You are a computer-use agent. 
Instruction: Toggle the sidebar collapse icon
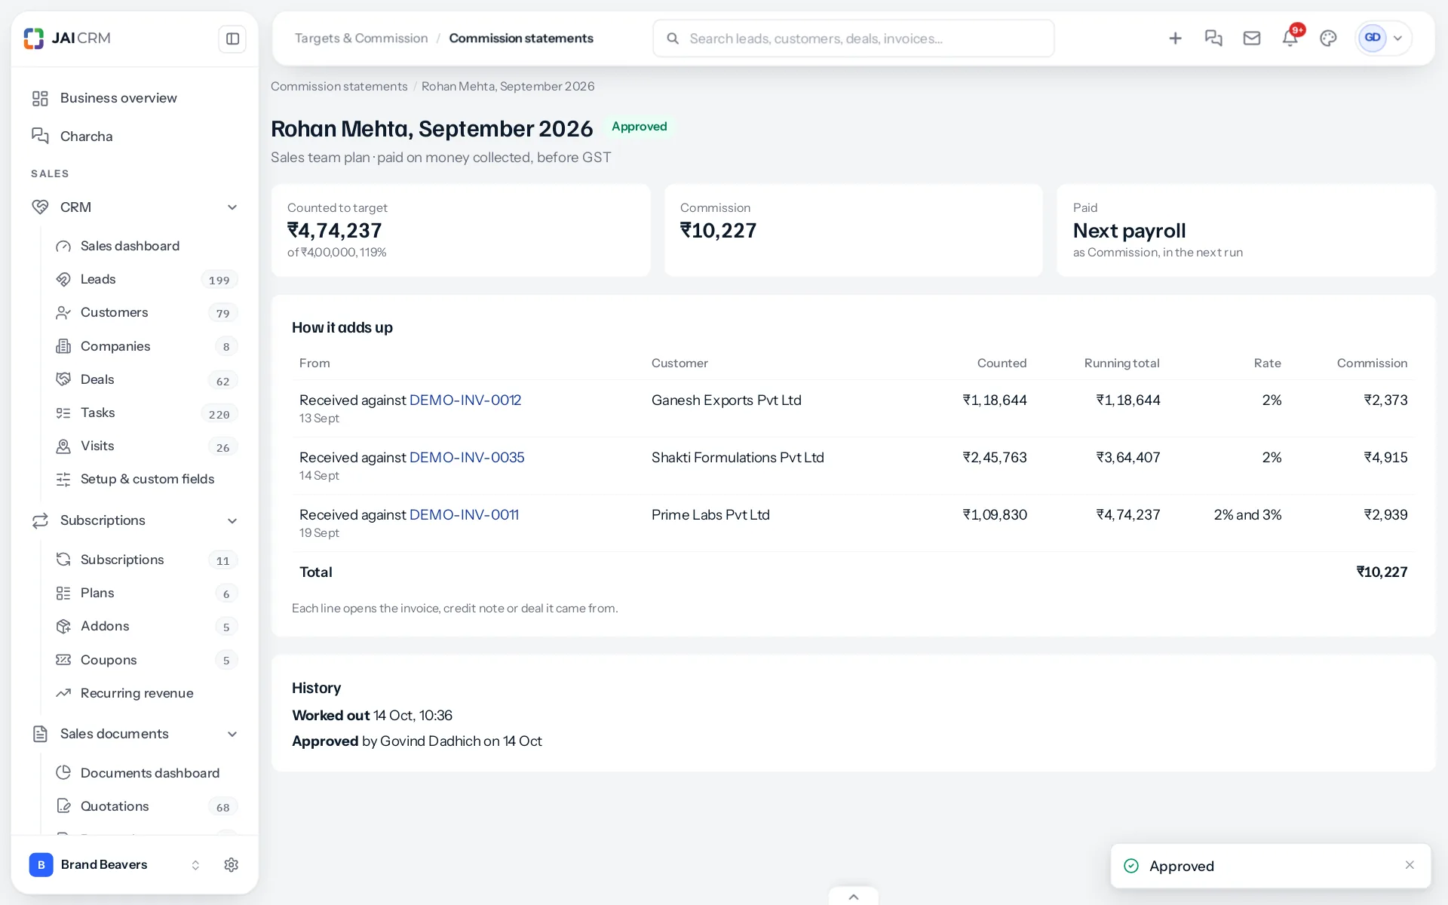coord(232,38)
